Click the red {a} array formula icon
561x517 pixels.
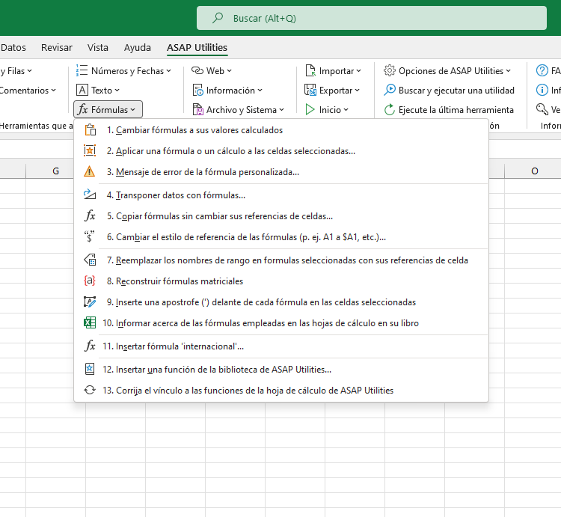90,281
